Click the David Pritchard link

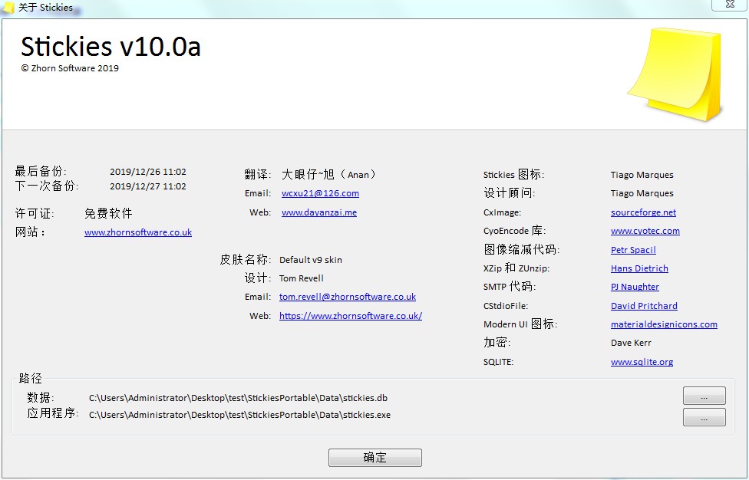[x=644, y=306]
